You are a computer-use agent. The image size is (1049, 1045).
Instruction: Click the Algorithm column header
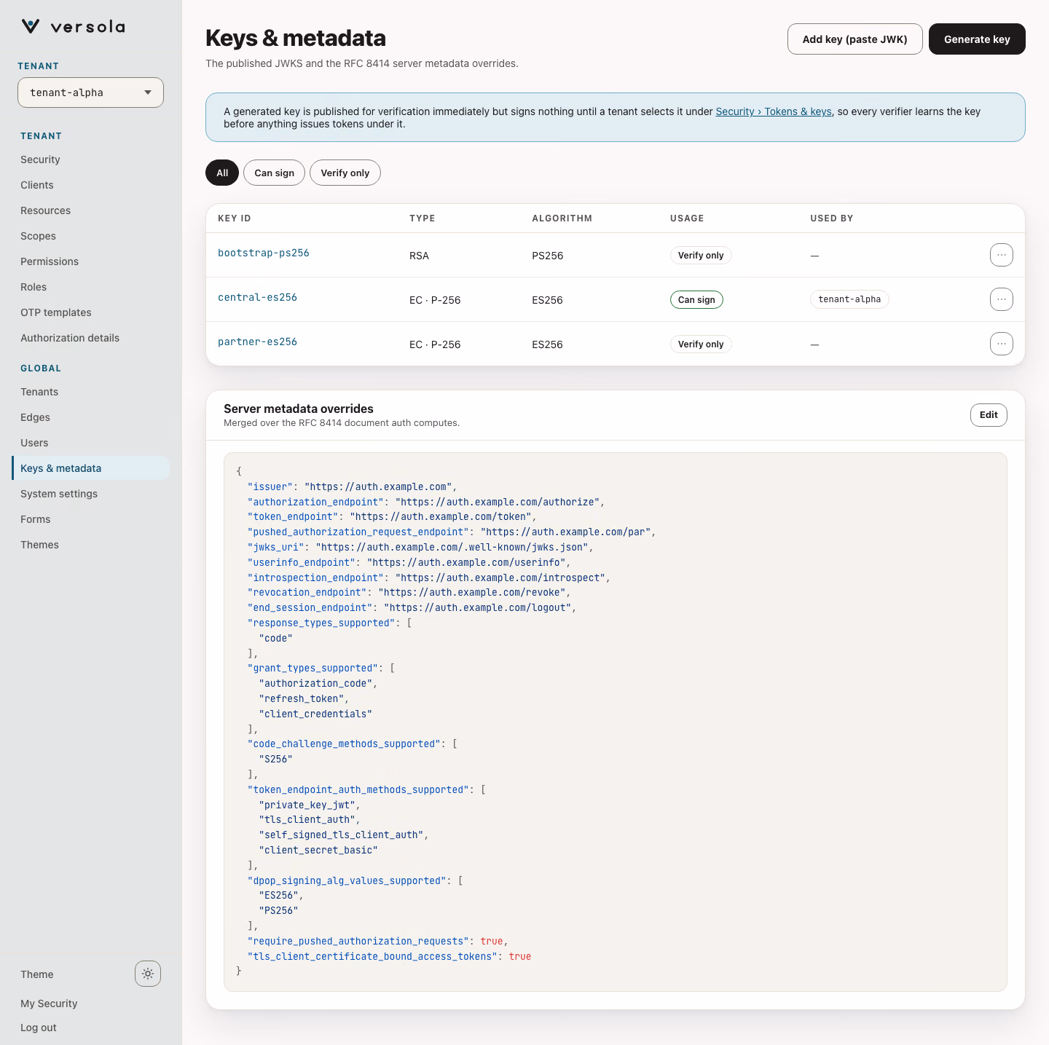562,218
